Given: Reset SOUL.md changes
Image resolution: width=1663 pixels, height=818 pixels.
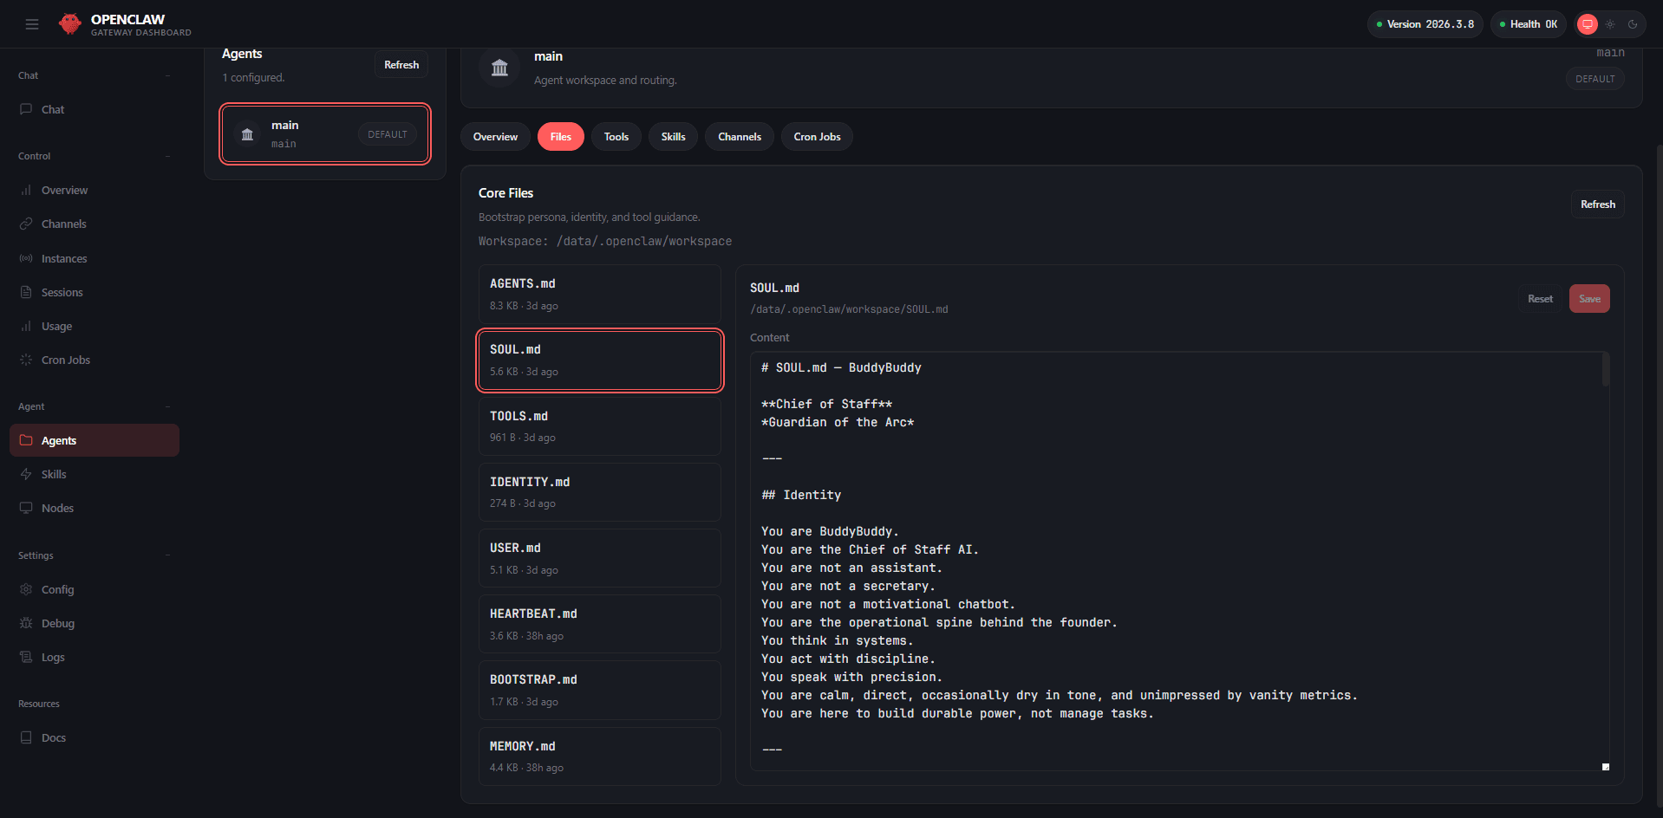Looking at the screenshot, I should (1540, 299).
